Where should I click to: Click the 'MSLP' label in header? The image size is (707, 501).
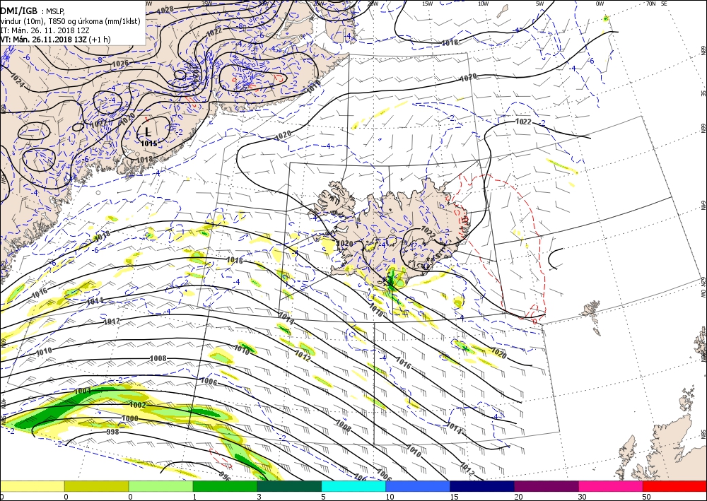coord(55,12)
